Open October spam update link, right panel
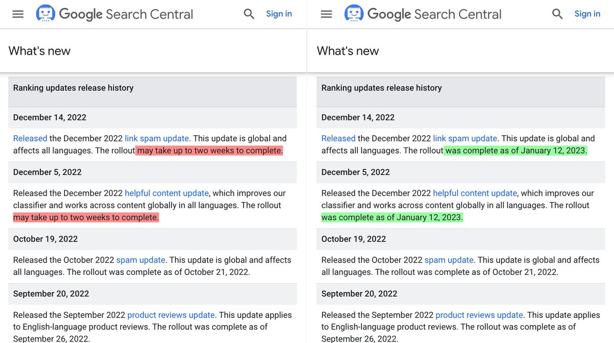Viewport: 614px width, 343px height. 449,260
